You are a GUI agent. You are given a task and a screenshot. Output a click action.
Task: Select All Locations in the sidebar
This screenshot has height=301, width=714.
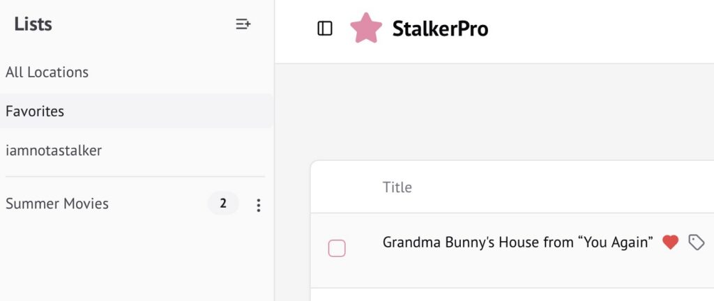click(x=47, y=72)
